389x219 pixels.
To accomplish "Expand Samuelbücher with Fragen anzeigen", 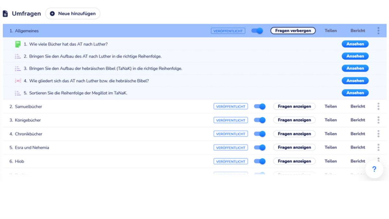I will pyautogui.click(x=294, y=106).
